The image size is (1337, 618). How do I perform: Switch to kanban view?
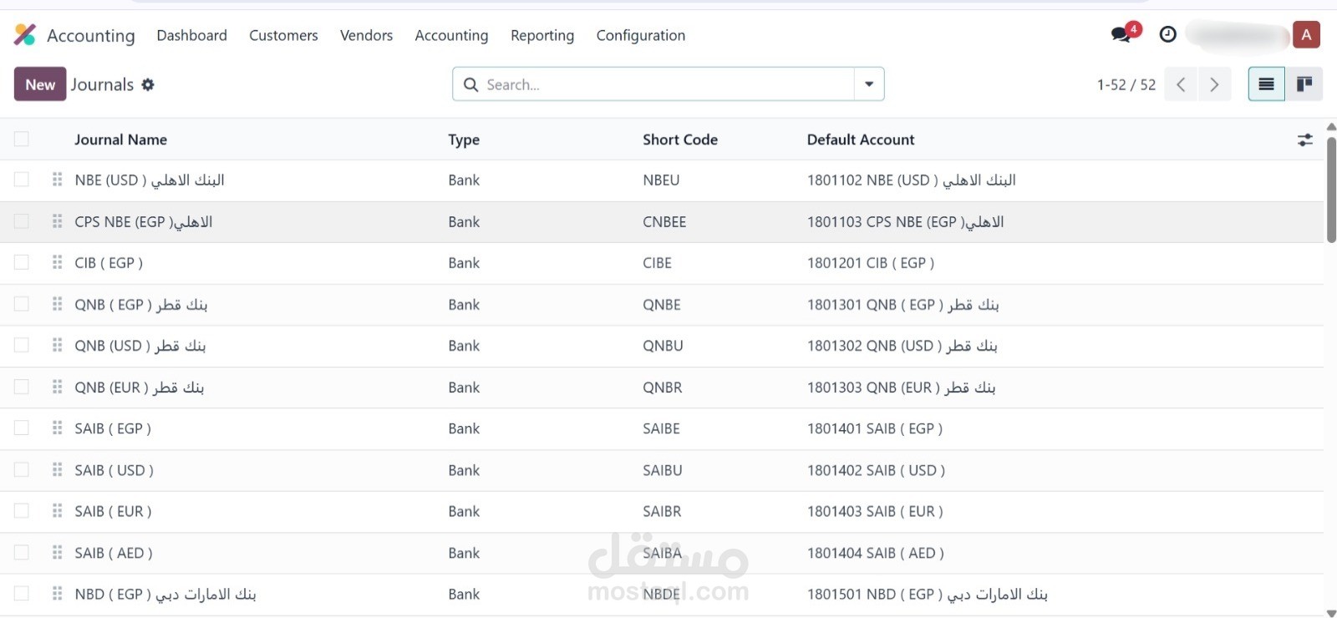tap(1304, 84)
